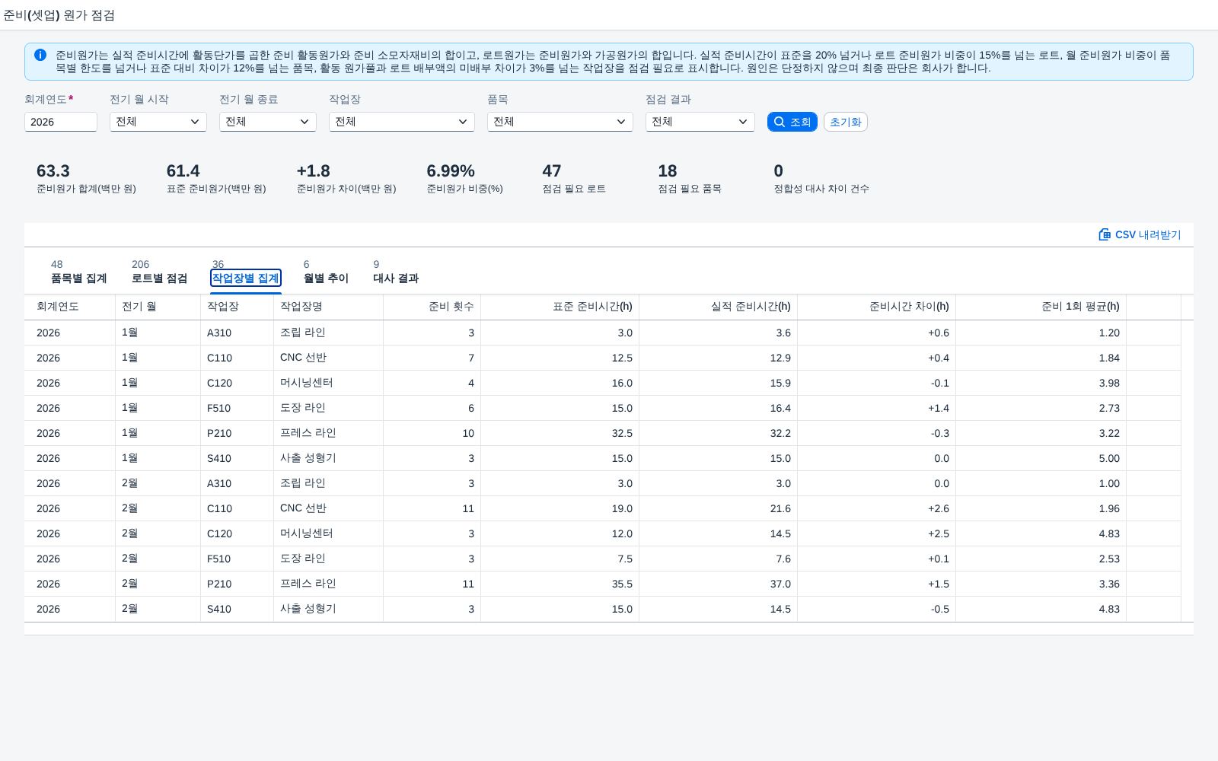Screen dimensions: 1218x761
Task: Open the 점검 결과 dropdown
Action: (700, 122)
